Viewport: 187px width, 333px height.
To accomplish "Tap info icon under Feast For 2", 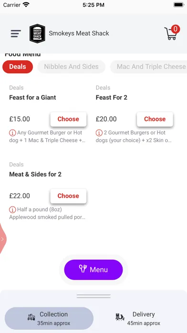I will point(99,133).
